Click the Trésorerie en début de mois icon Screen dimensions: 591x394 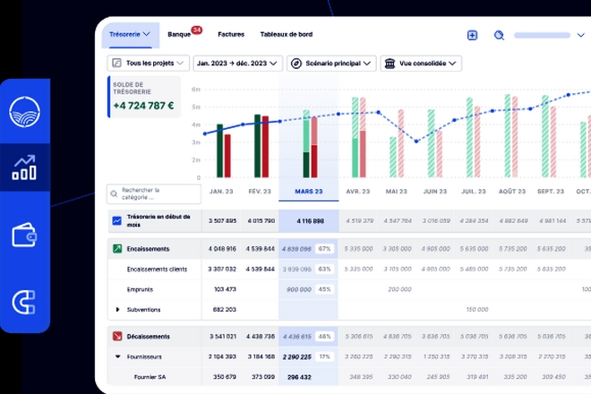tap(116, 220)
